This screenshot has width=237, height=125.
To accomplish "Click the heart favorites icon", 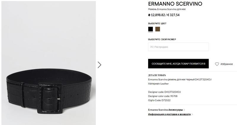I will [217, 64].
